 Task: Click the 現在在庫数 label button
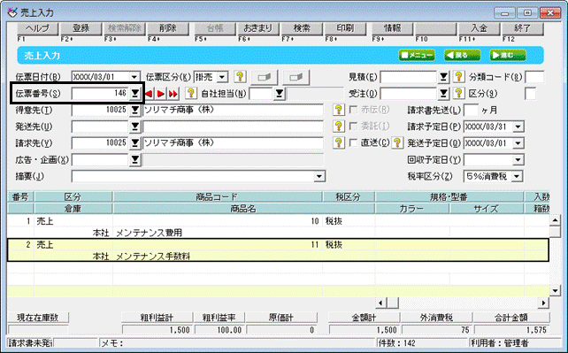click(38, 318)
